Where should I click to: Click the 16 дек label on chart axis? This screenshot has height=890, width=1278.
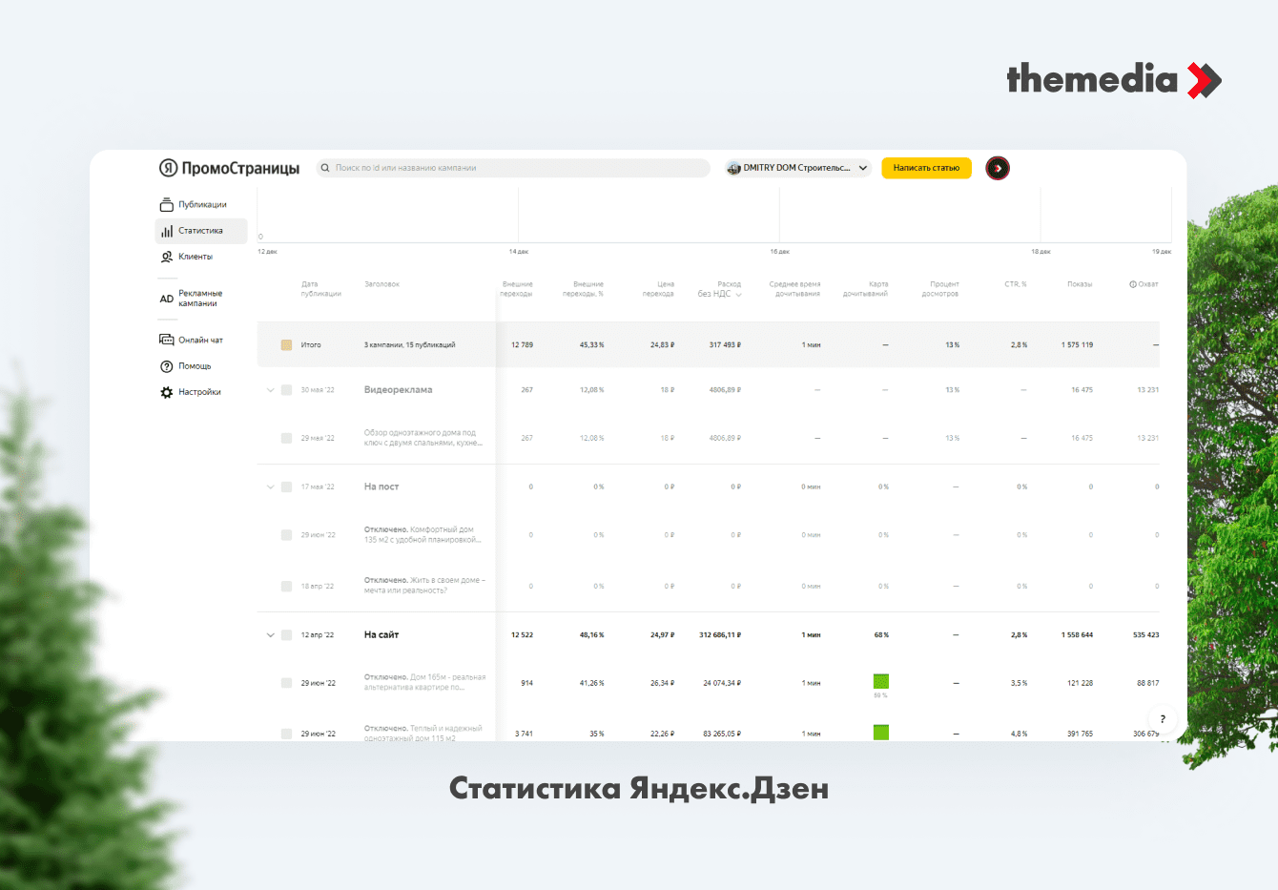click(780, 252)
